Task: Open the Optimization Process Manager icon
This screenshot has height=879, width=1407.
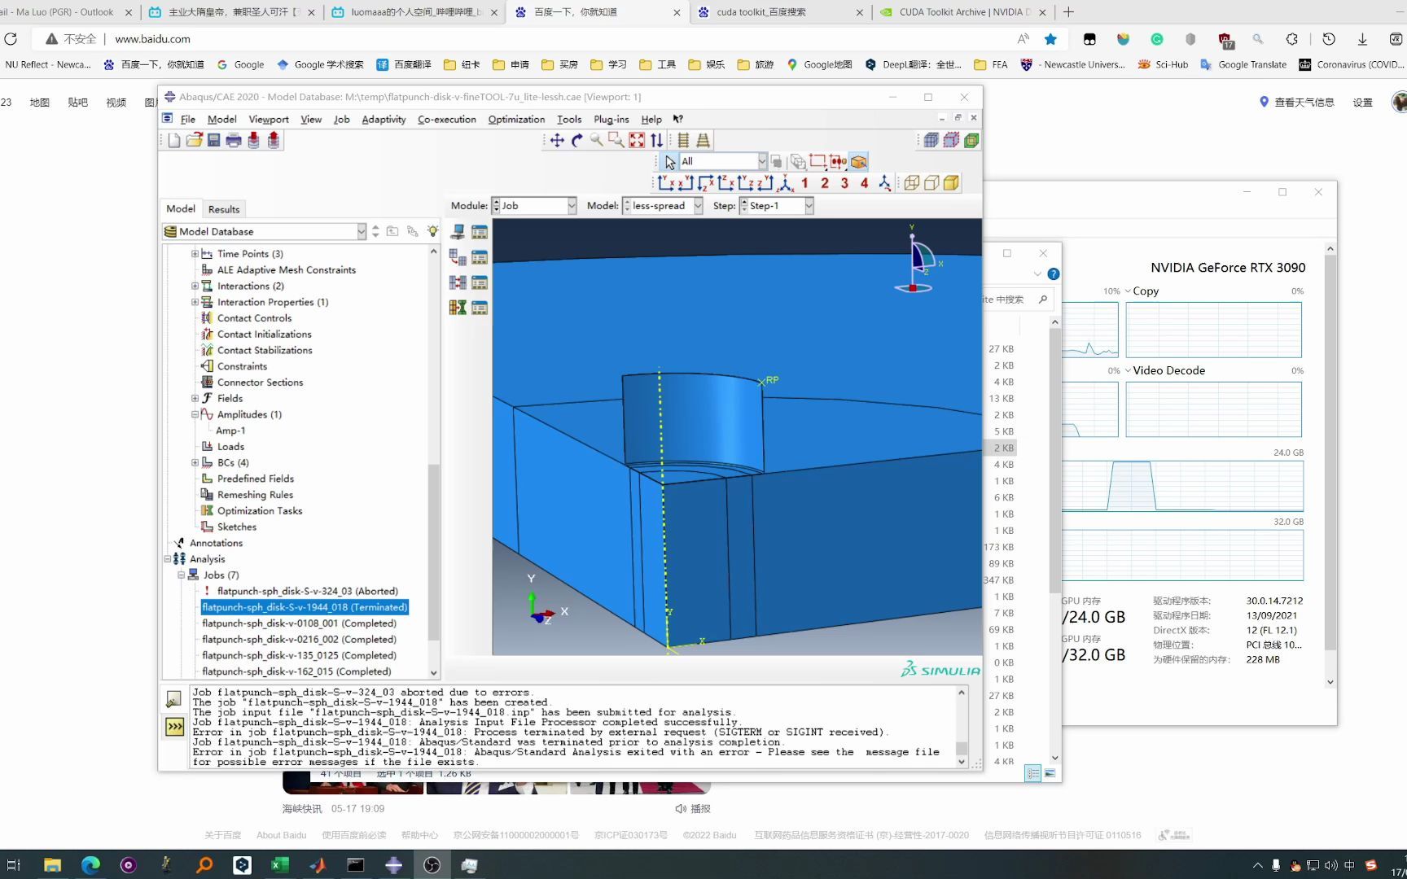Action: 480,308
